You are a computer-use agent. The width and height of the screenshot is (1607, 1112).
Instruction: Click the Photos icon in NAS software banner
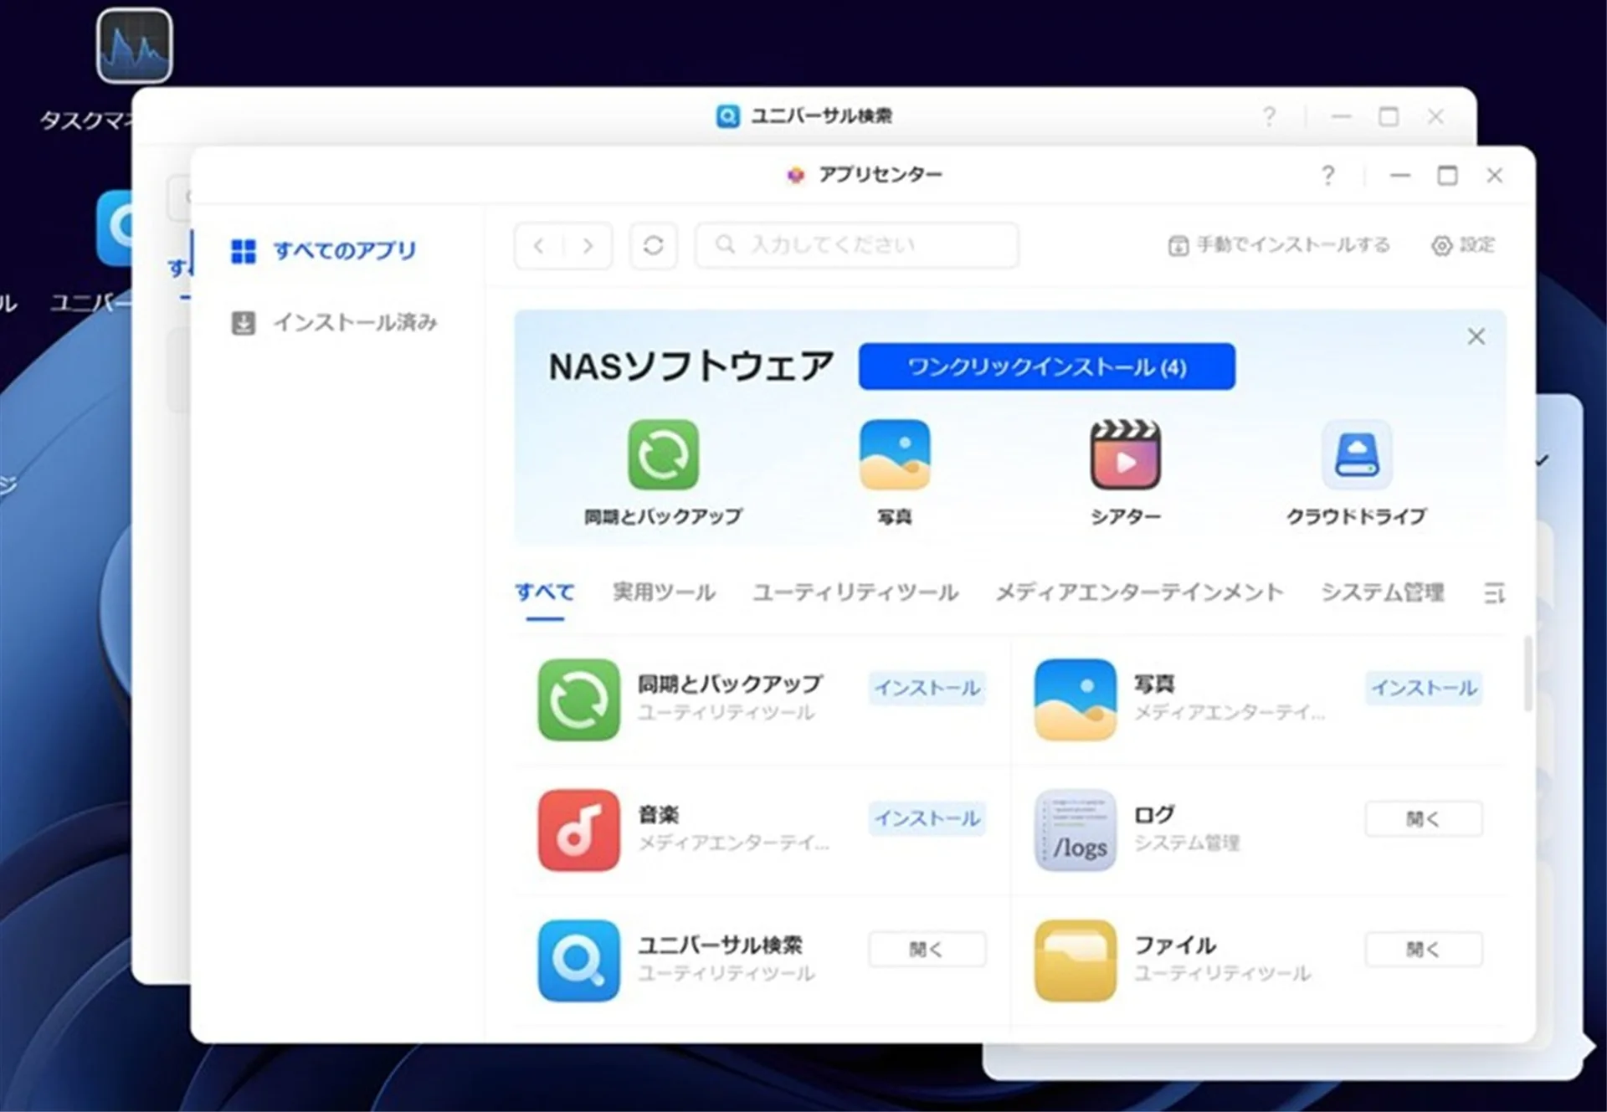point(894,454)
